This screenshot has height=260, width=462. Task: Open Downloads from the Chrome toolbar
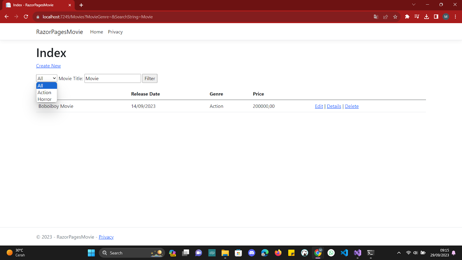426,17
